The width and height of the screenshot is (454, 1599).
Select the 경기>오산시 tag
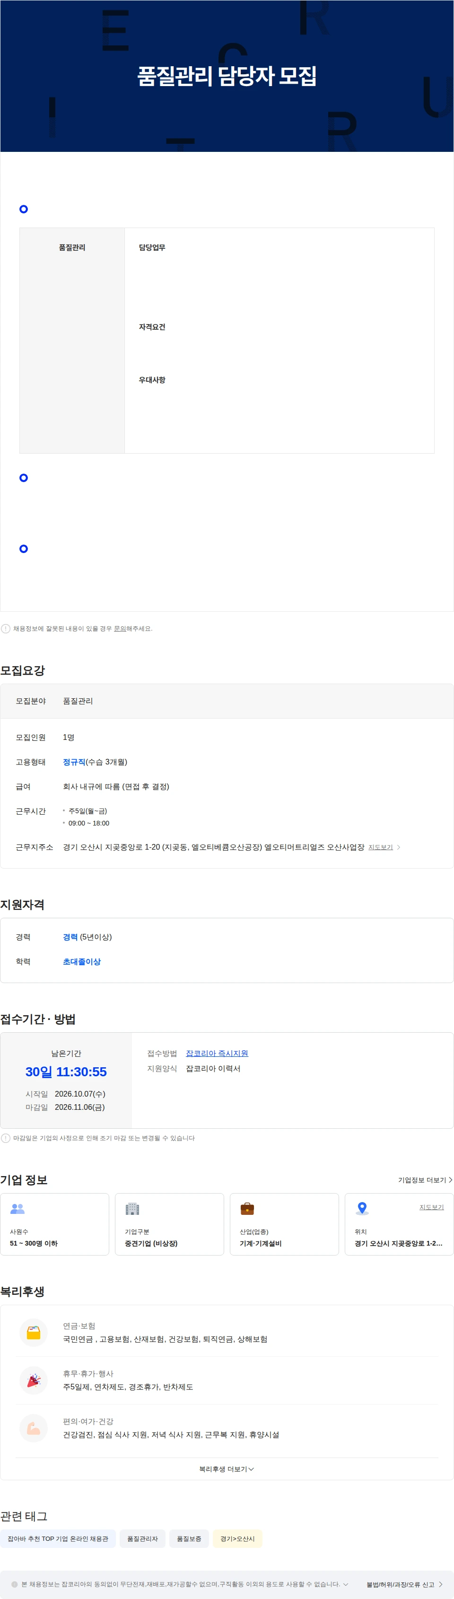(237, 1539)
